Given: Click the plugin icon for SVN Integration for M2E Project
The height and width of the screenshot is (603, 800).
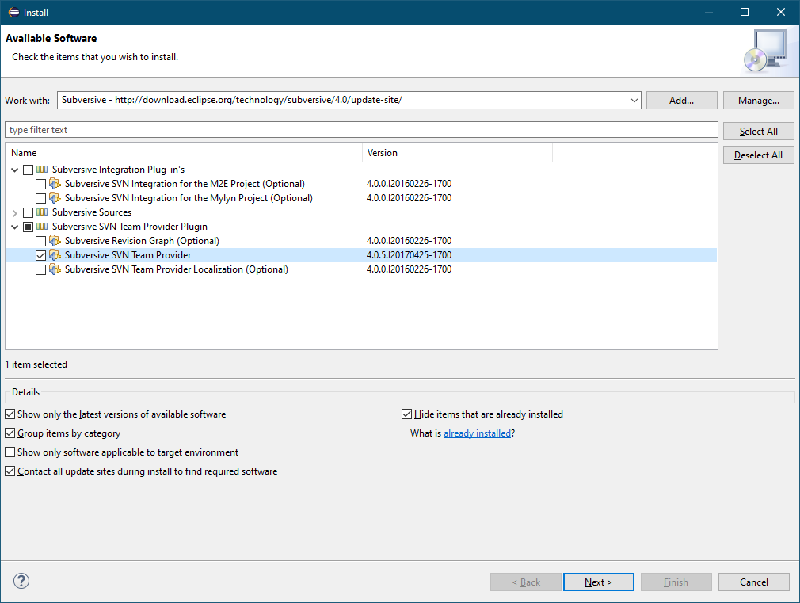Looking at the screenshot, I should pos(54,184).
